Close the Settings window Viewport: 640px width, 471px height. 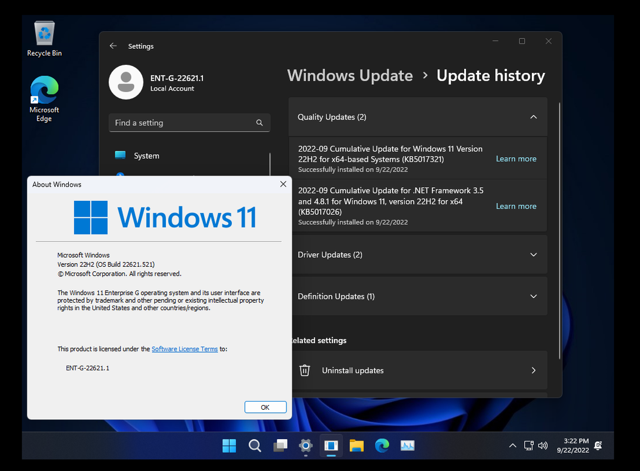pyautogui.click(x=549, y=41)
